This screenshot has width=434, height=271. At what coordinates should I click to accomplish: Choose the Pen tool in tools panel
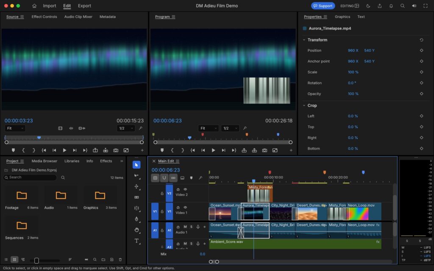(136, 219)
